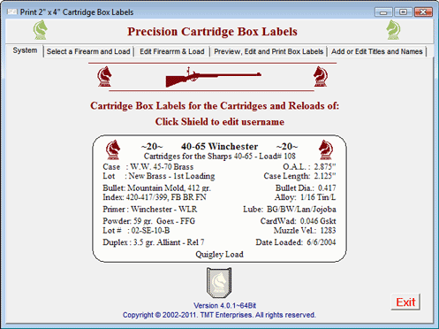Click "Click Shield to edit username" text
The height and width of the screenshot is (329, 439).
(220, 122)
